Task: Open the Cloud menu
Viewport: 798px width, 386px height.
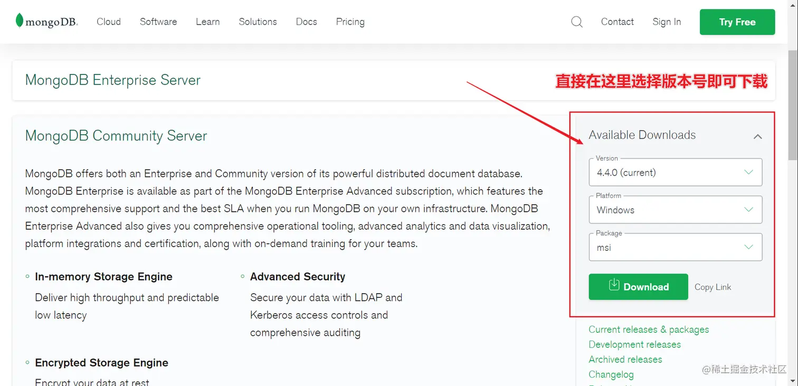Action: [x=109, y=22]
